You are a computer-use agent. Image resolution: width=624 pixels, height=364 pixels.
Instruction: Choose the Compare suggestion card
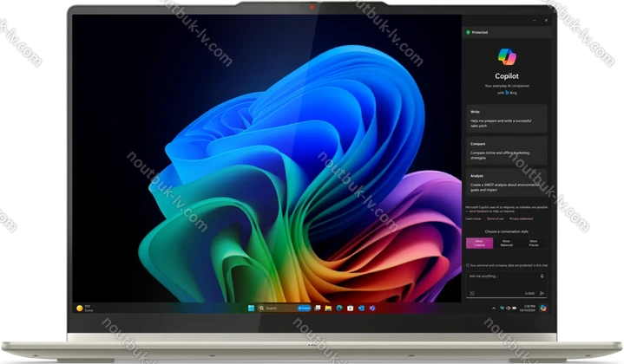pyautogui.click(x=507, y=150)
